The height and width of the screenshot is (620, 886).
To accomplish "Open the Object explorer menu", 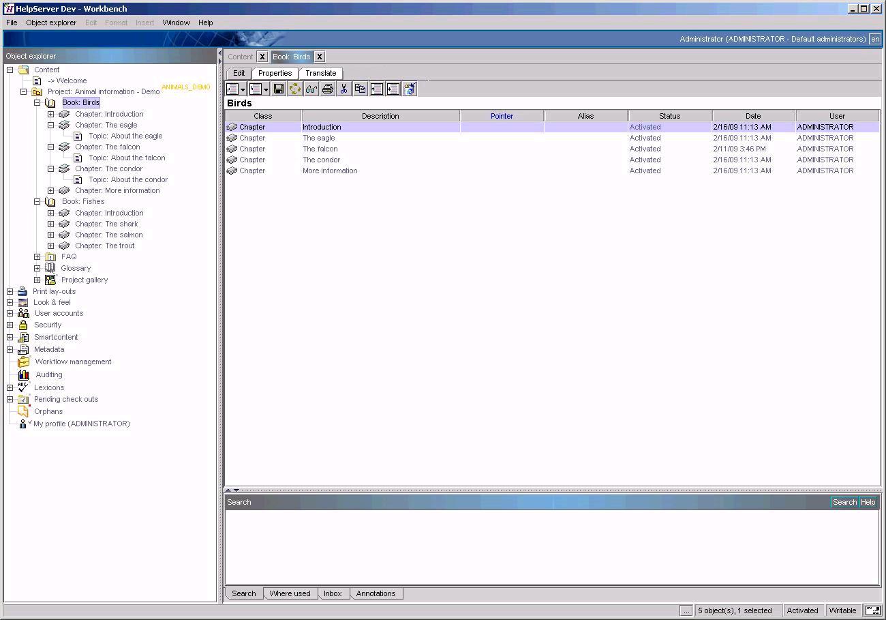I will click(x=51, y=23).
